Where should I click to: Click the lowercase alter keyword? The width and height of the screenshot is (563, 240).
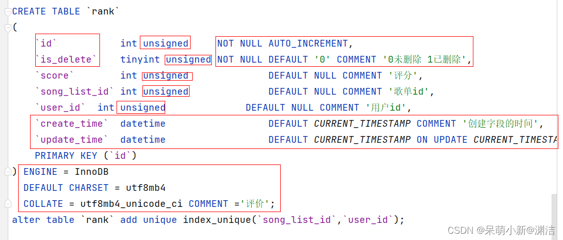pos(26,219)
